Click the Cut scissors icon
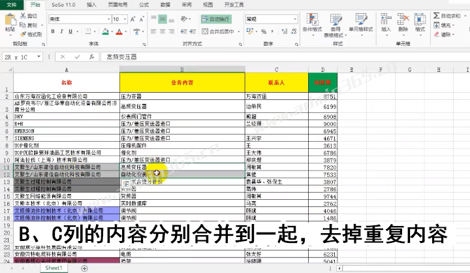 23,16
